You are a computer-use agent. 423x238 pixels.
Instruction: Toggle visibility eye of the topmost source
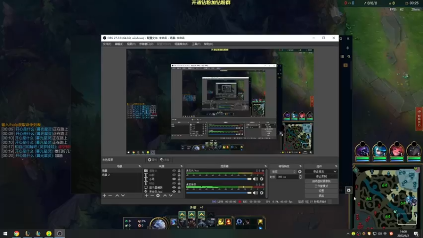174,170
